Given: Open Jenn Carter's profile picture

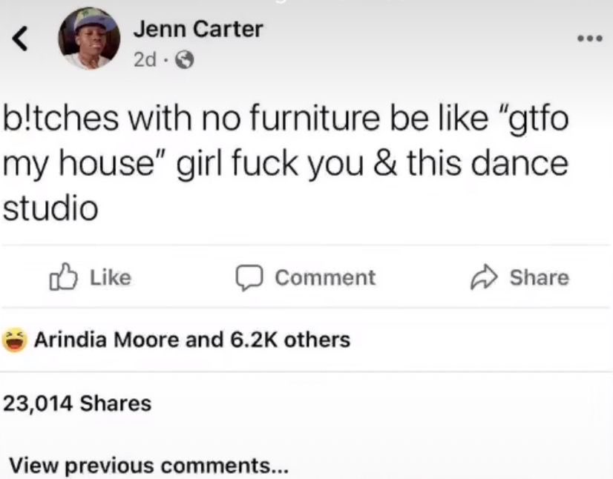Looking at the screenshot, I should tap(89, 39).
